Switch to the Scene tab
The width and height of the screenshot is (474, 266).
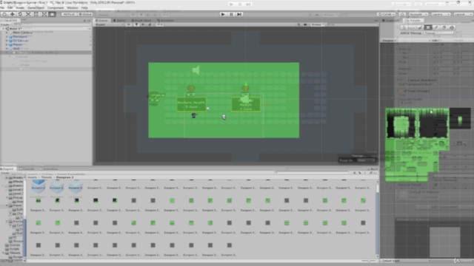coord(102,21)
